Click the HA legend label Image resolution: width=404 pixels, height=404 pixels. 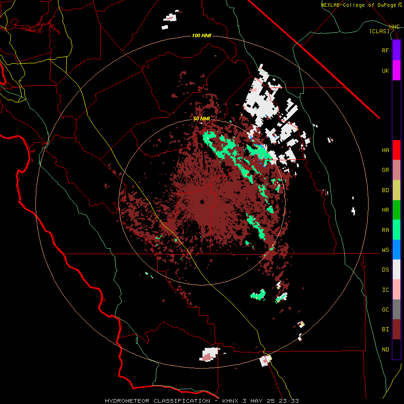385,150
